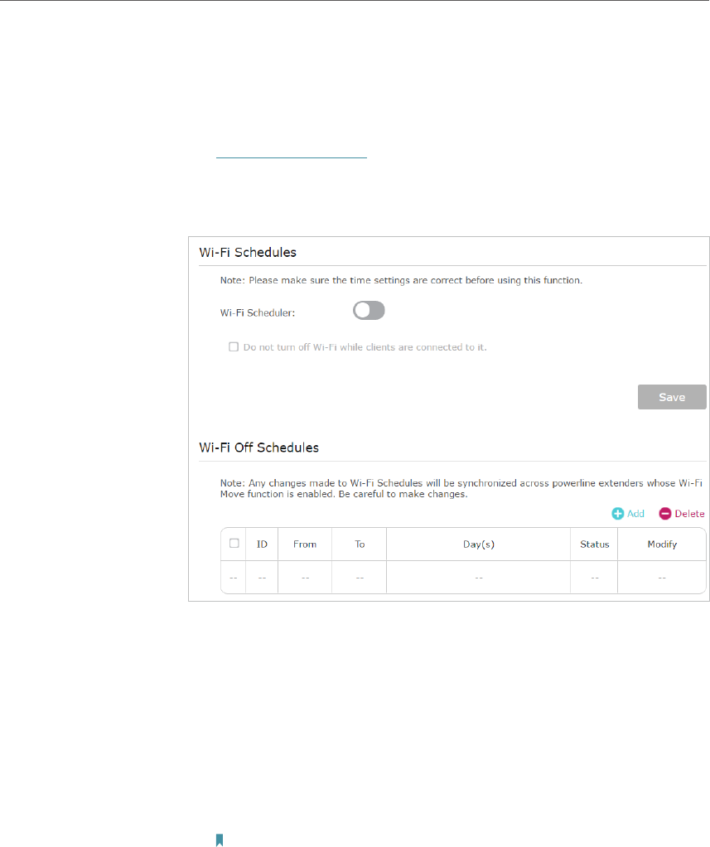Click the teal bookmark note icon

click(x=220, y=840)
